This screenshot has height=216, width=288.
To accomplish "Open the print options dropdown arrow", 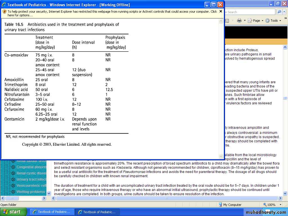I will [245, 21].
